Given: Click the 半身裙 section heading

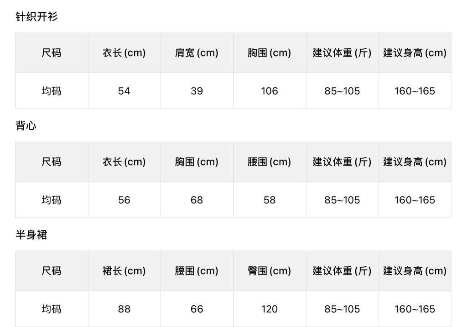Looking at the screenshot, I should click(31, 235).
